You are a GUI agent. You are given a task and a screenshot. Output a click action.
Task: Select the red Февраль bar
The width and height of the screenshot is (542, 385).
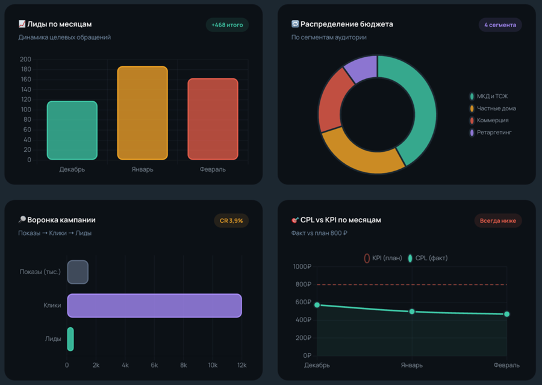[213, 119]
